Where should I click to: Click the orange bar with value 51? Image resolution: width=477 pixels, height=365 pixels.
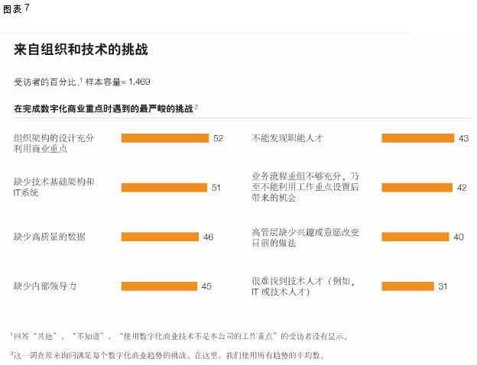[x=164, y=187]
